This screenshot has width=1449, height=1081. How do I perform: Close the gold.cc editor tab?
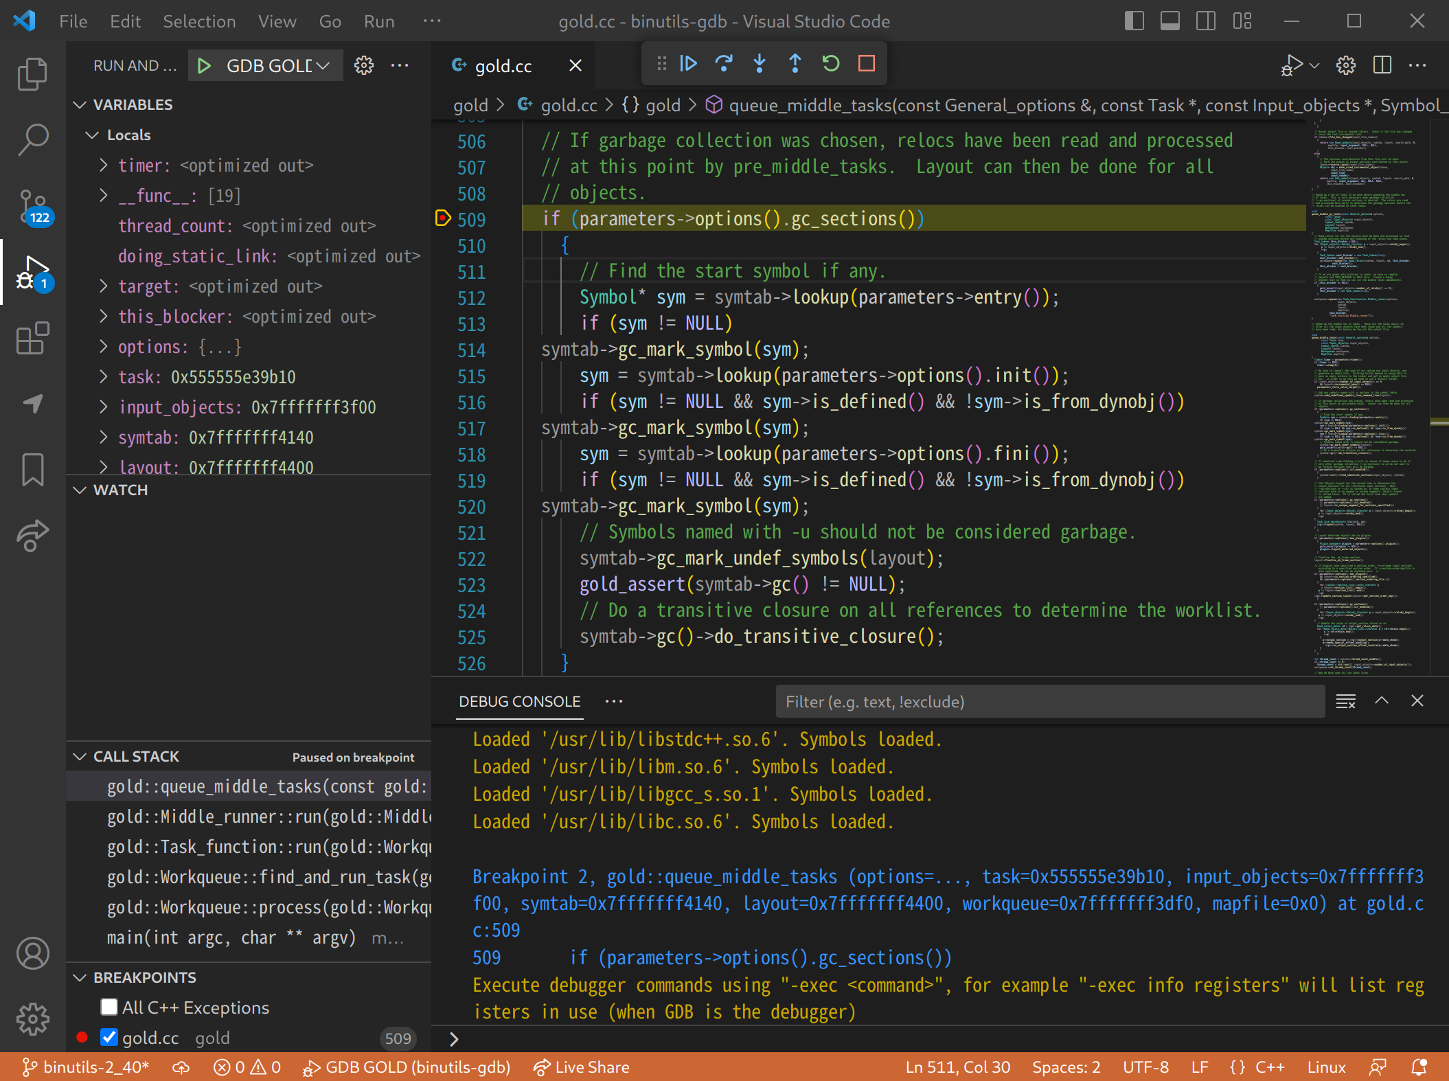tap(575, 65)
